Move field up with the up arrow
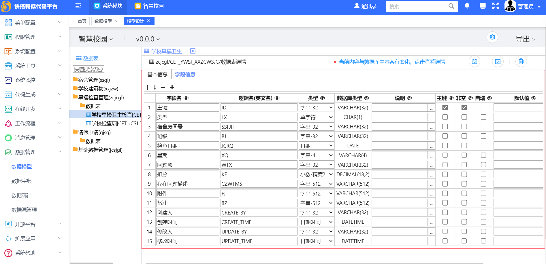546x264 pixels. [148, 87]
